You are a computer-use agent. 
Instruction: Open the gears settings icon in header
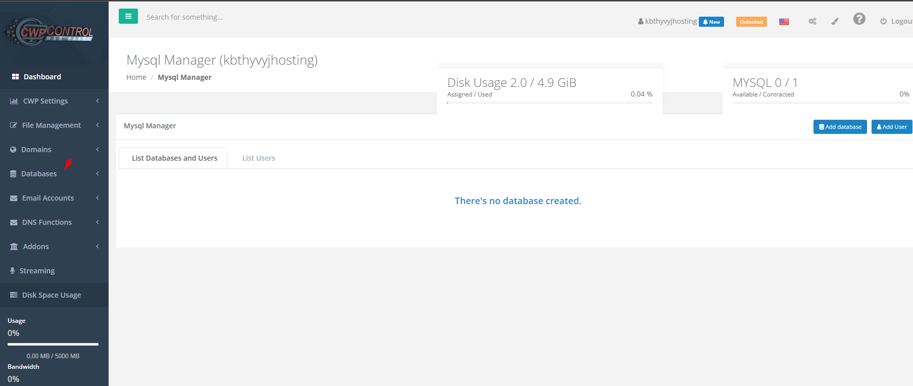pyautogui.click(x=812, y=21)
